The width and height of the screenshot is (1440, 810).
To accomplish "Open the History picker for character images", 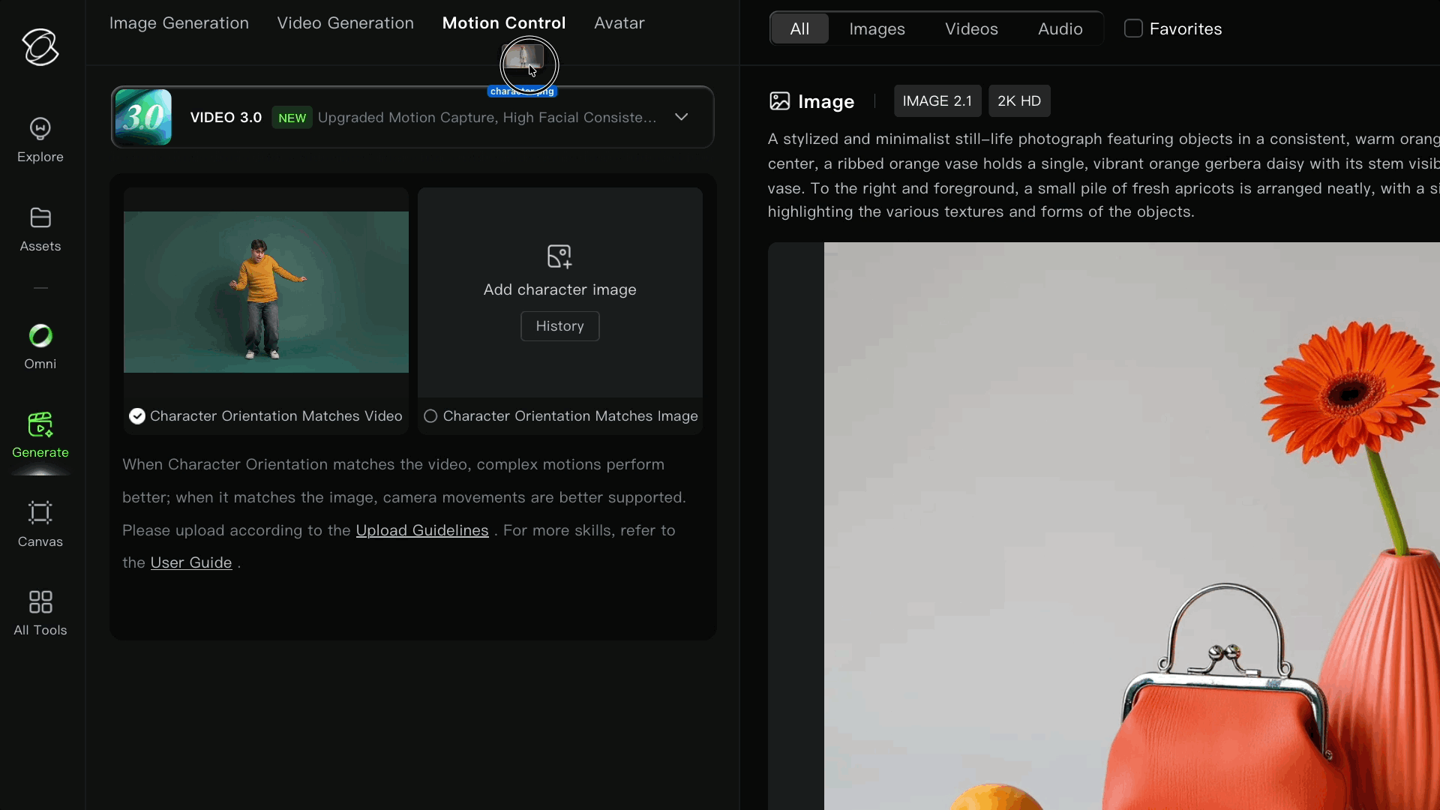I will pos(559,325).
